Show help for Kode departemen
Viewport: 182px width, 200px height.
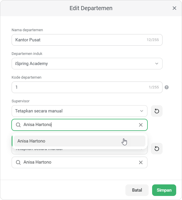167,87
